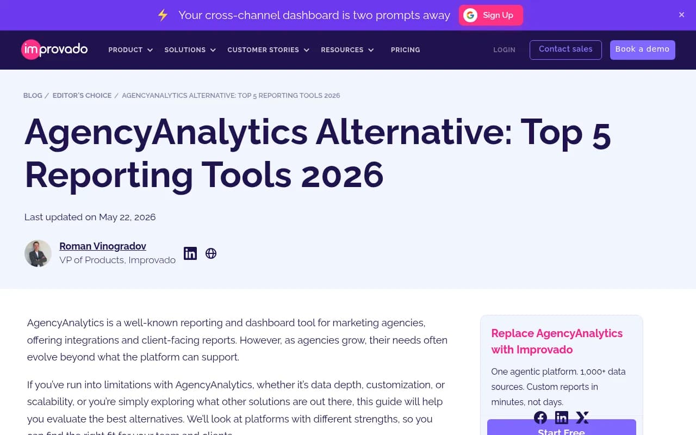Expand the Solutions dropdown chevron
The height and width of the screenshot is (435, 696).
click(x=213, y=50)
